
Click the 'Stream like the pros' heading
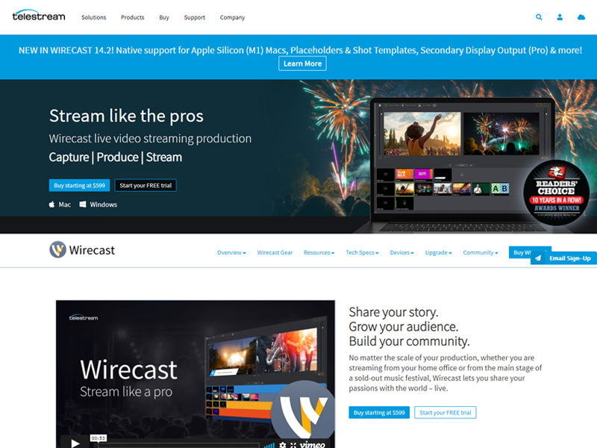pyautogui.click(x=126, y=116)
